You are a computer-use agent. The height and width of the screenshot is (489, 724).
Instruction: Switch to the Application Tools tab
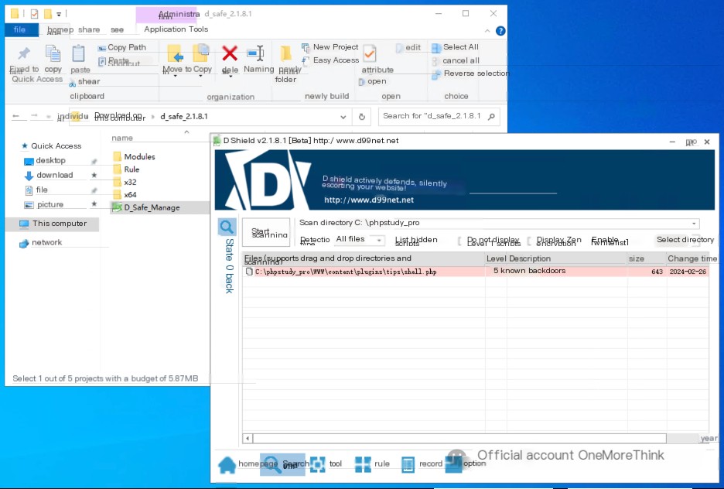[x=176, y=29]
